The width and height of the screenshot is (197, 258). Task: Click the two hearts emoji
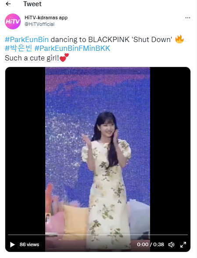(x=64, y=57)
